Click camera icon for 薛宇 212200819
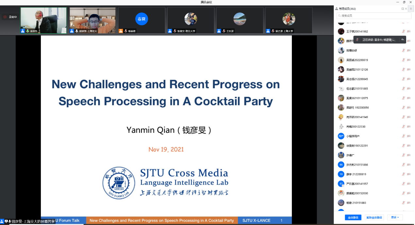415x225 pixels. pos(408,174)
